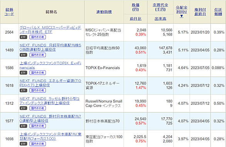Click yield value 3.97%
The width and height of the screenshot is (226, 147).
183,139
